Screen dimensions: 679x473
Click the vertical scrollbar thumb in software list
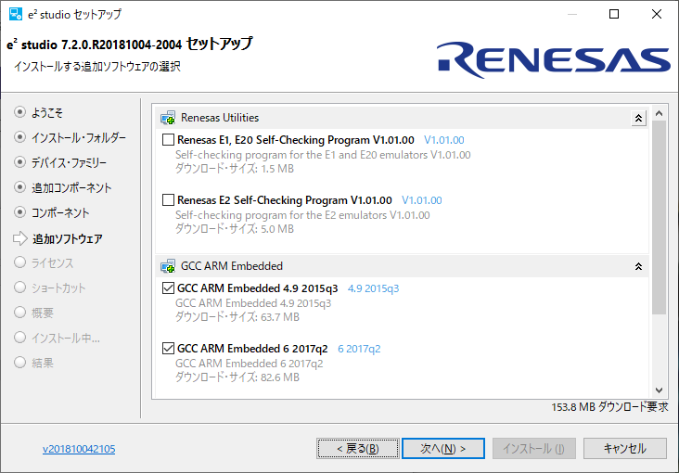pos(660,217)
